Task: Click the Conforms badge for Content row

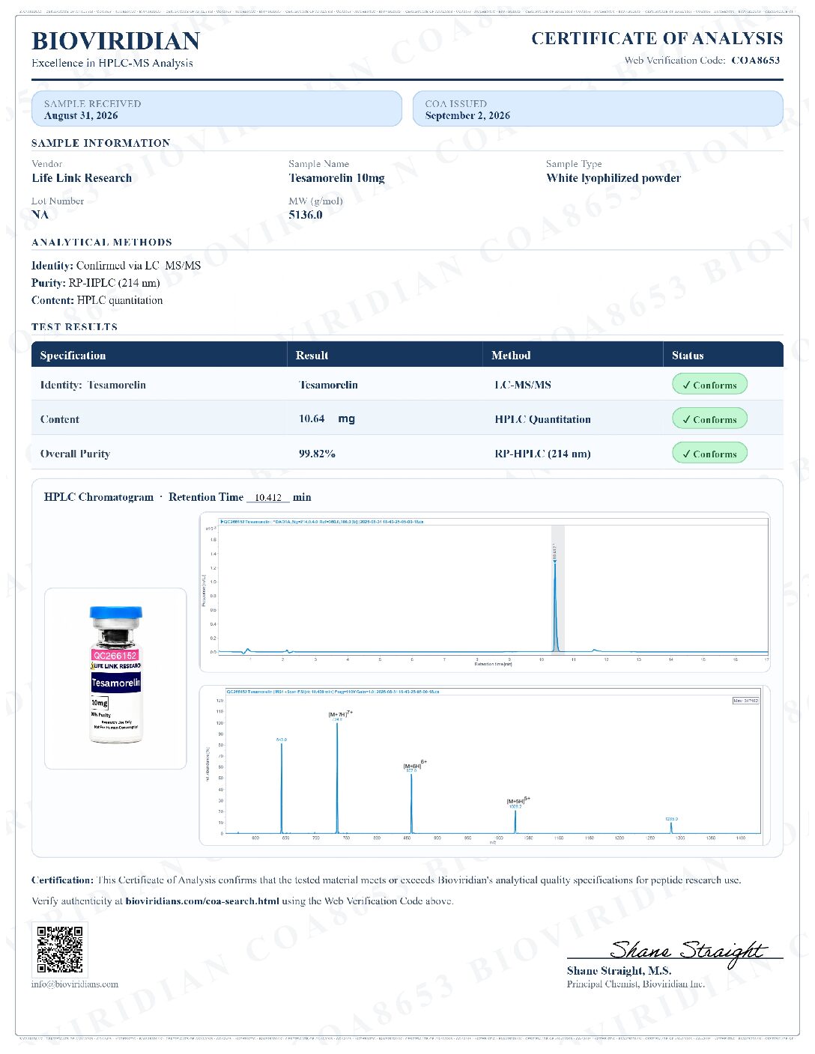Action: tap(709, 419)
